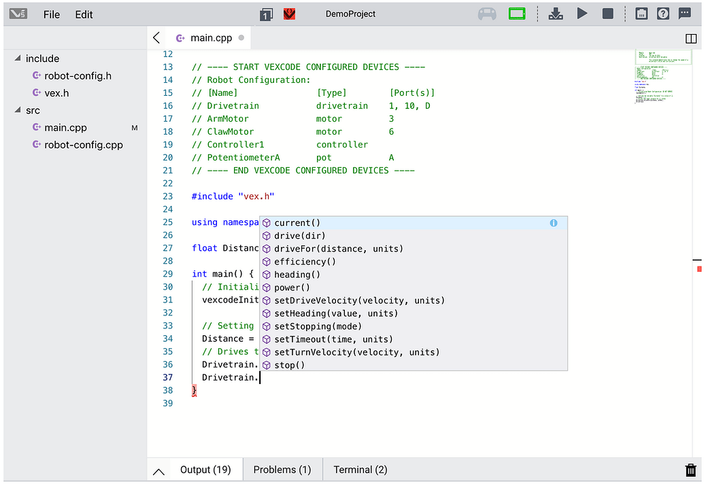The image size is (704, 484).
Task: Clear output with the trash icon
Action: pyautogui.click(x=690, y=470)
